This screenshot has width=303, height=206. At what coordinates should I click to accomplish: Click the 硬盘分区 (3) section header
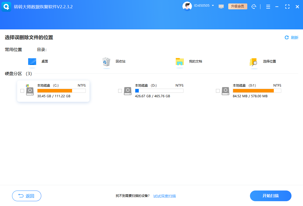(18, 74)
